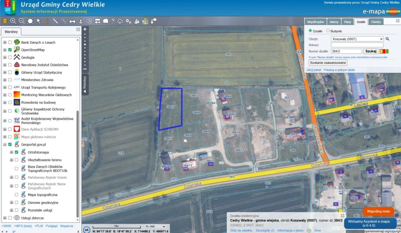Image resolution: width=401 pixels, height=233 pixels.
Task: Switch to the Obiekty tab
Action: (x=376, y=22)
